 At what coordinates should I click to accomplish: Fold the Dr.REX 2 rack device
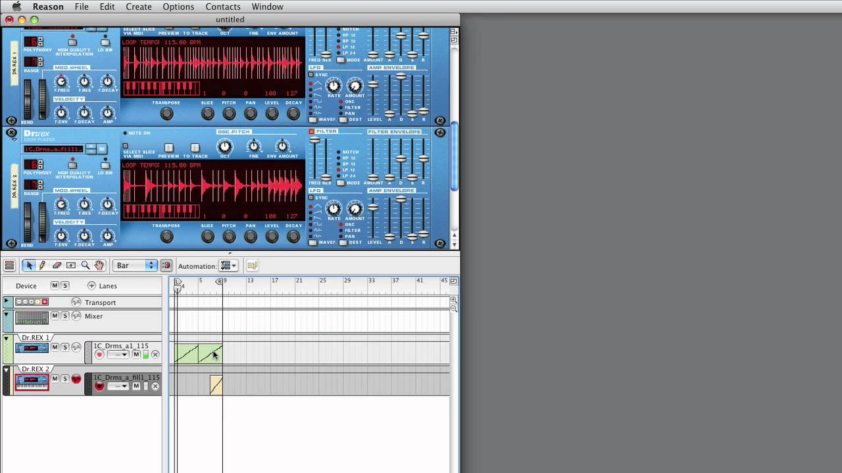point(14,140)
